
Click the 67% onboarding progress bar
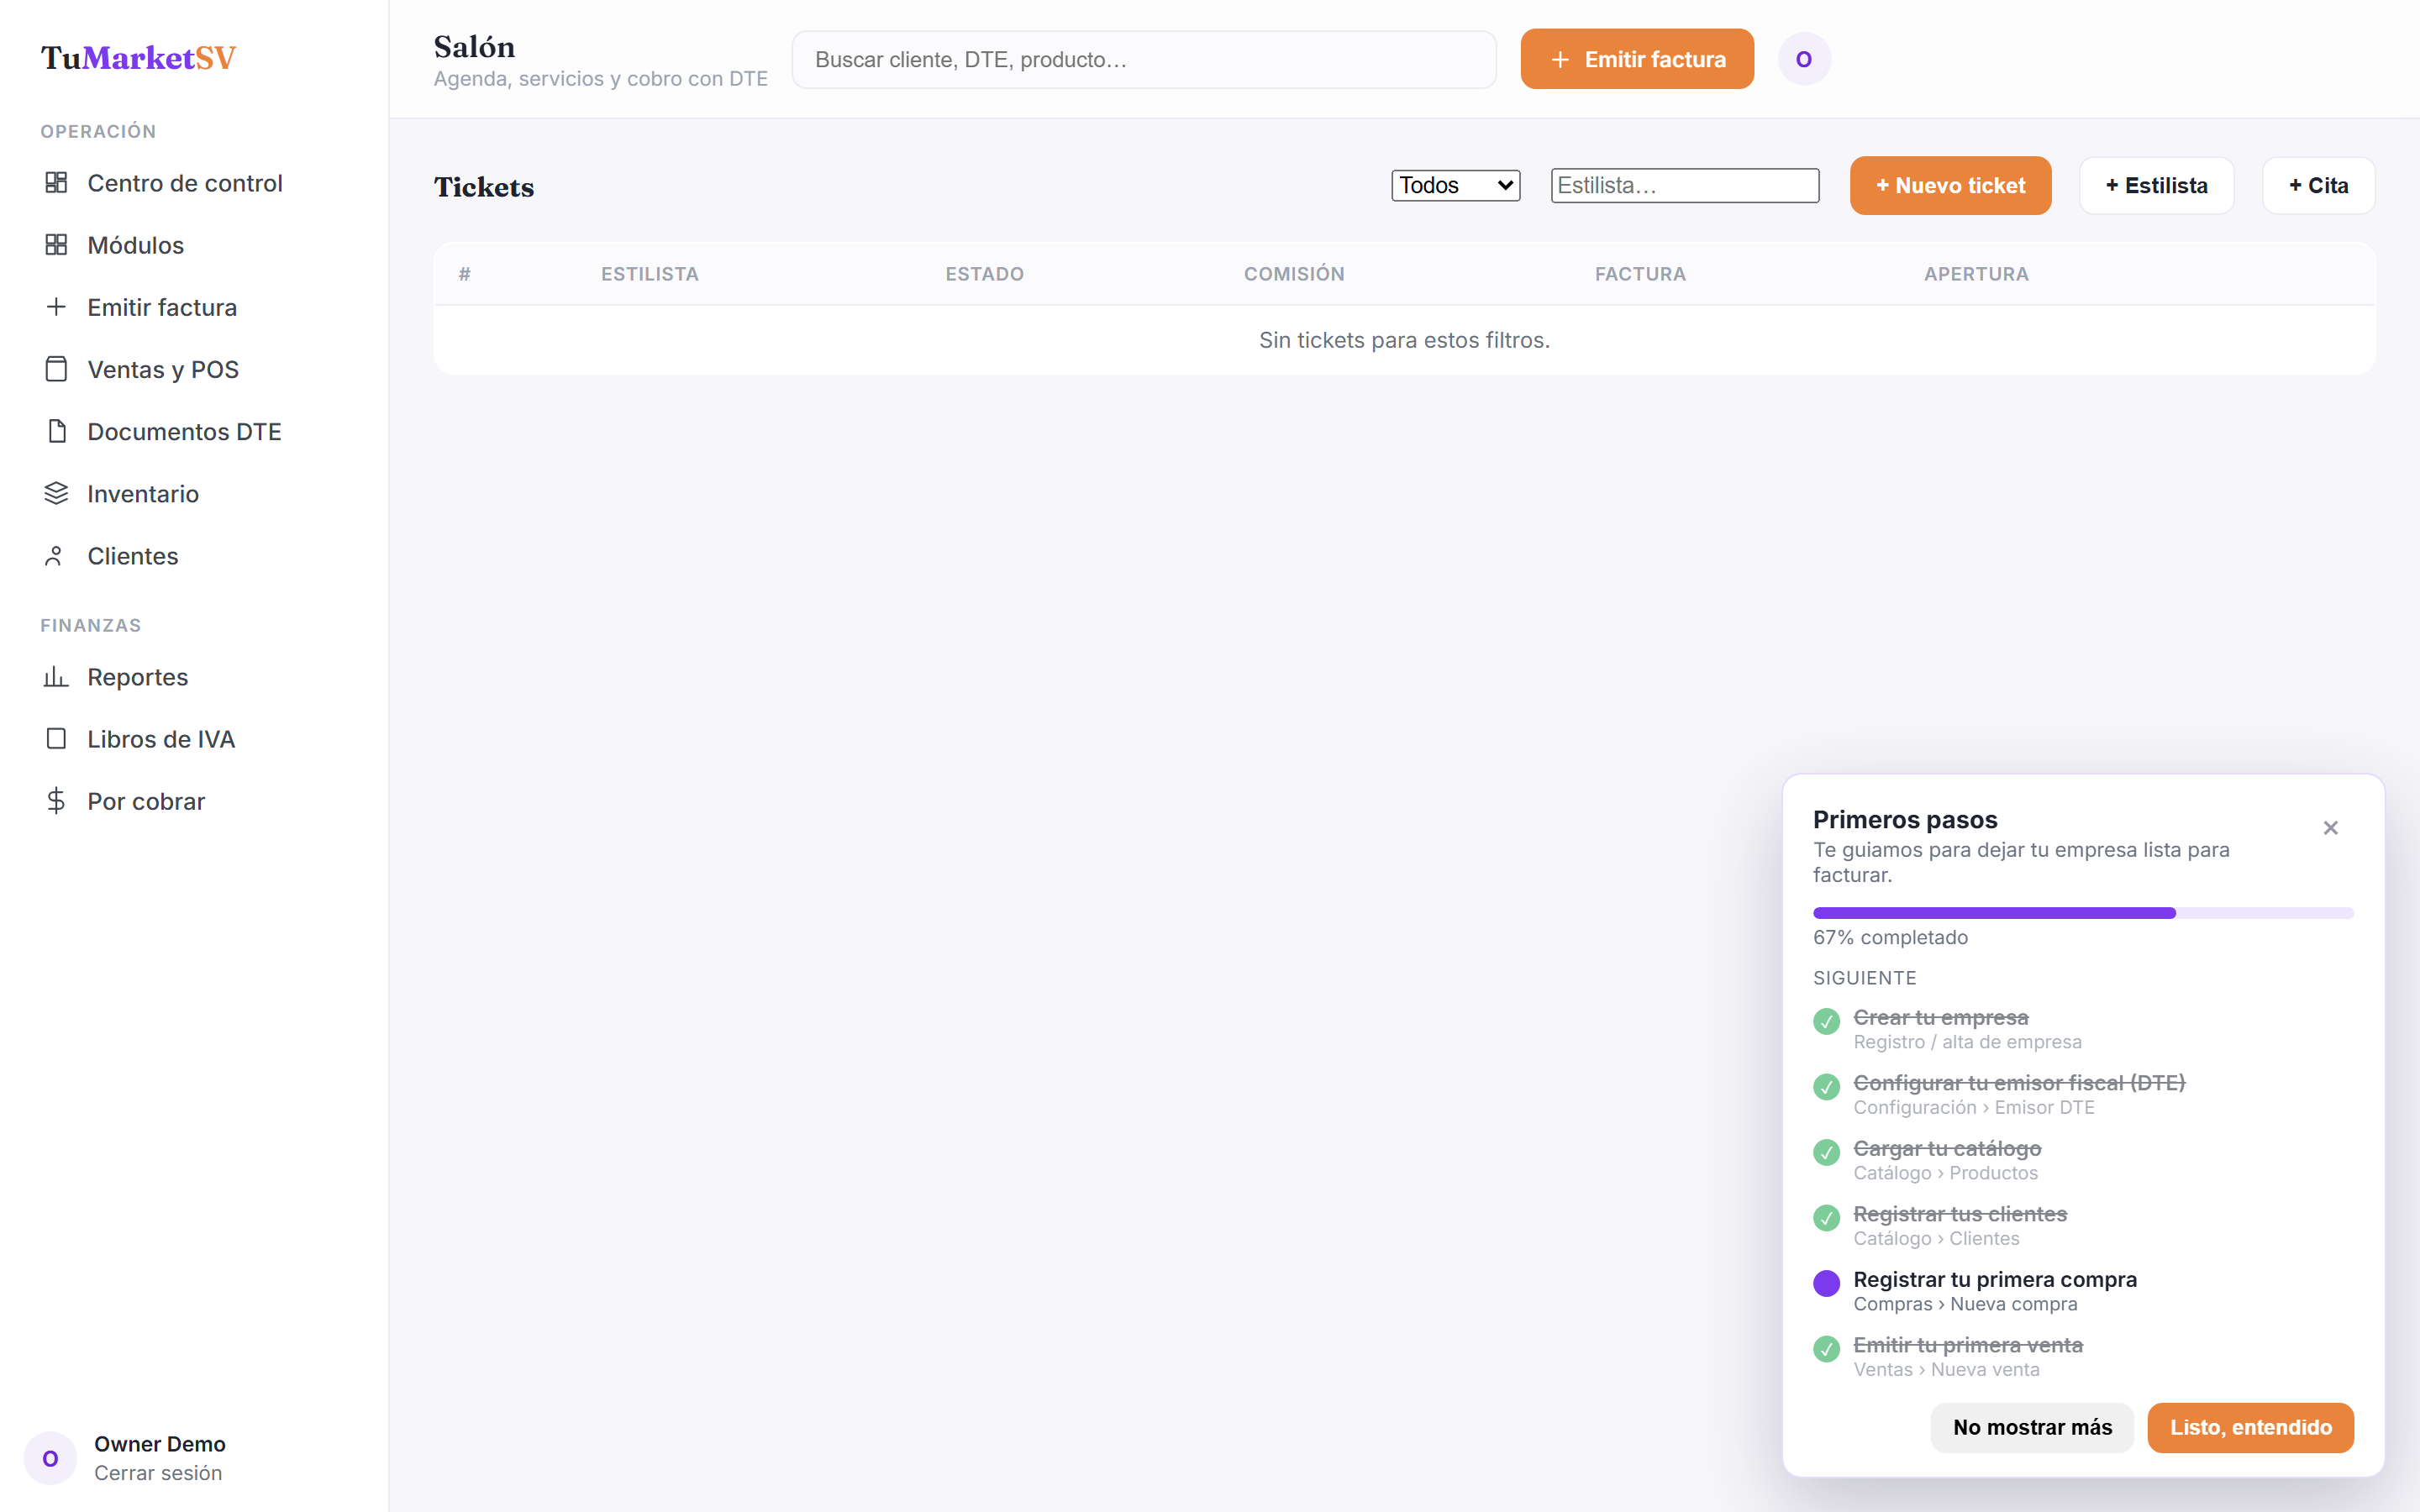click(x=2083, y=912)
